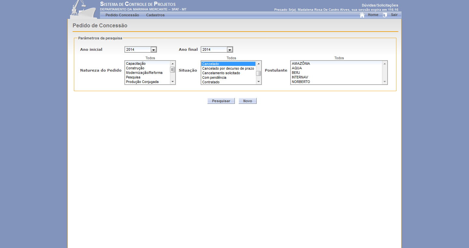
Task: Select Construção in Natureza do Pedido list
Action: [135, 68]
